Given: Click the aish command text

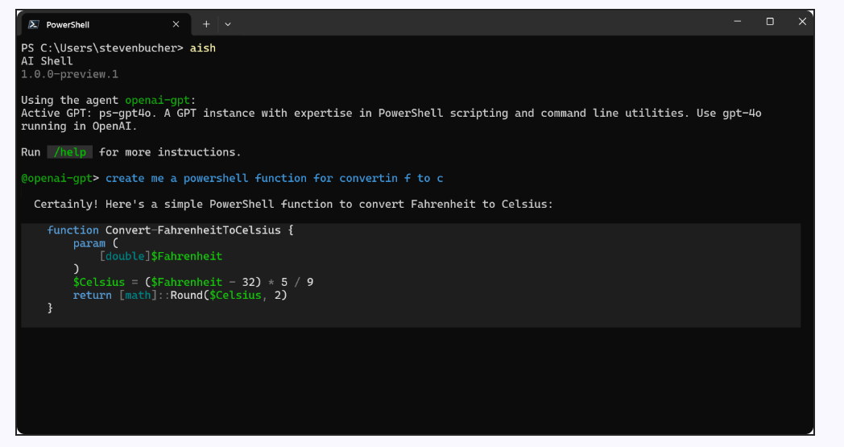Looking at the screenshot, I should [203, 48].
